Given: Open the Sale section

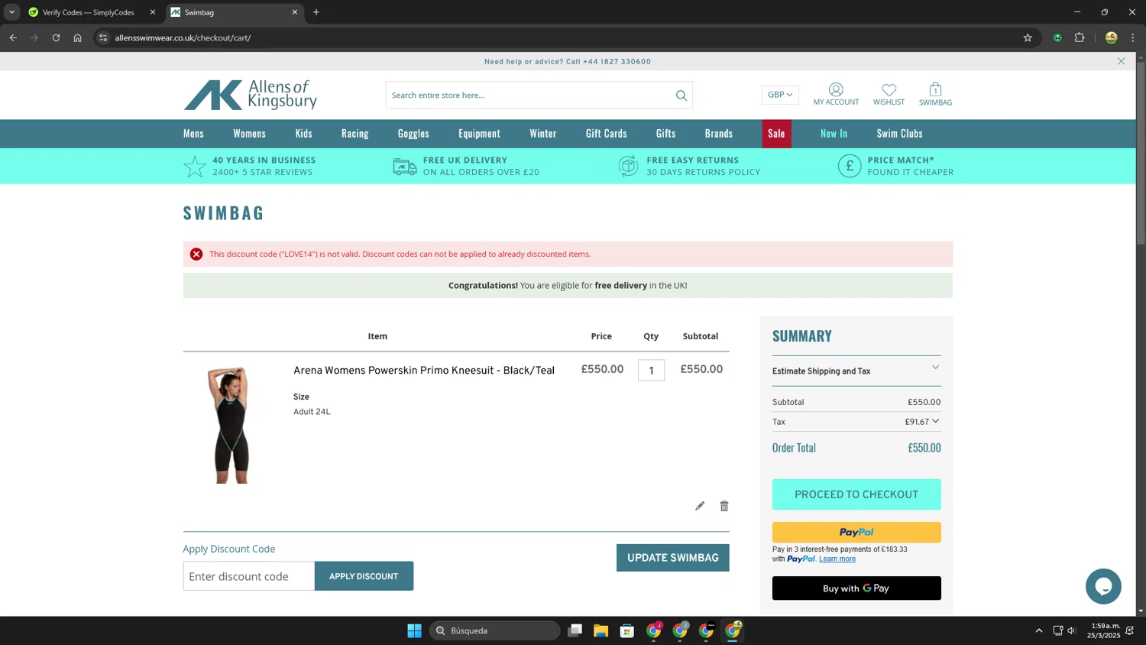Looking at the screenshot, I should [776, 134].
